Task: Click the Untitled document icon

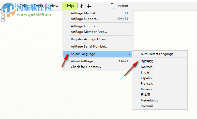Action: (x=113, y=6)
